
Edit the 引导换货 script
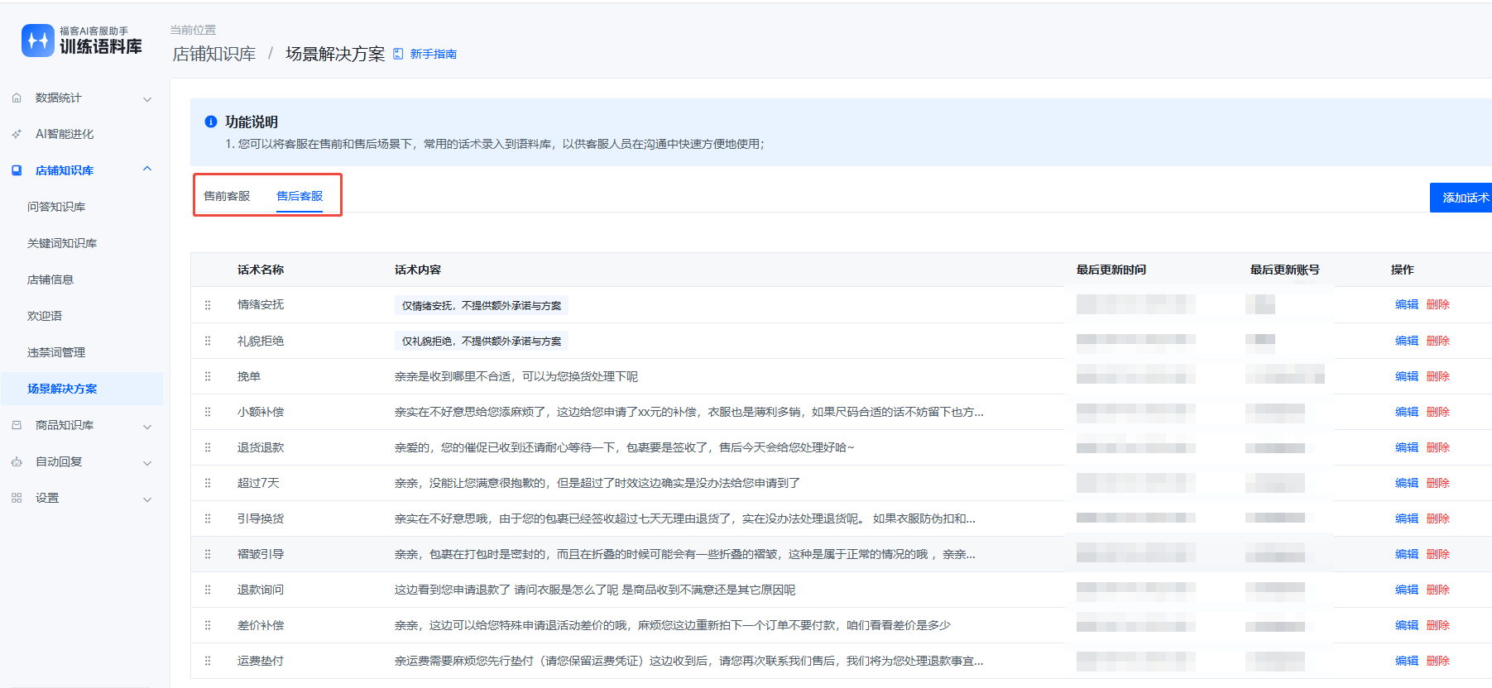pos(1407,518)
